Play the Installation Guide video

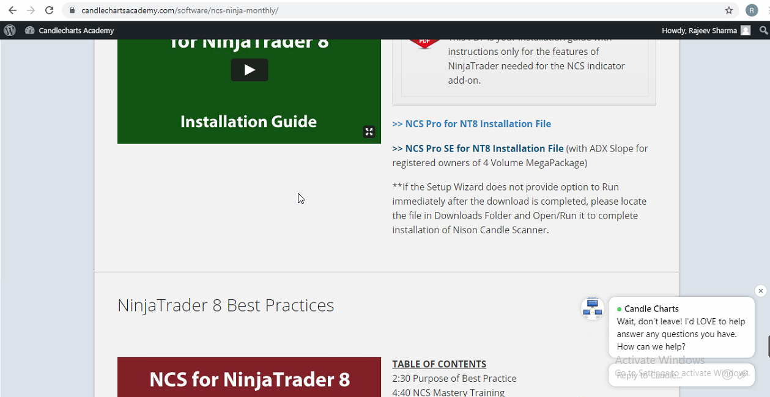[250, 70]
